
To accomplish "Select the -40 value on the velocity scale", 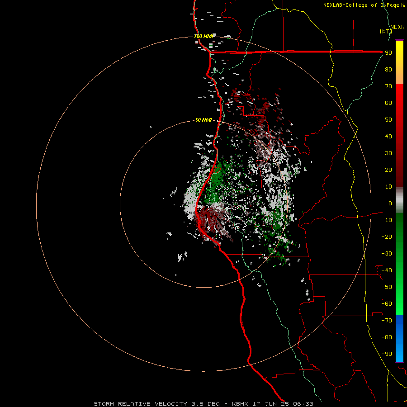I will tap(387, 270).
